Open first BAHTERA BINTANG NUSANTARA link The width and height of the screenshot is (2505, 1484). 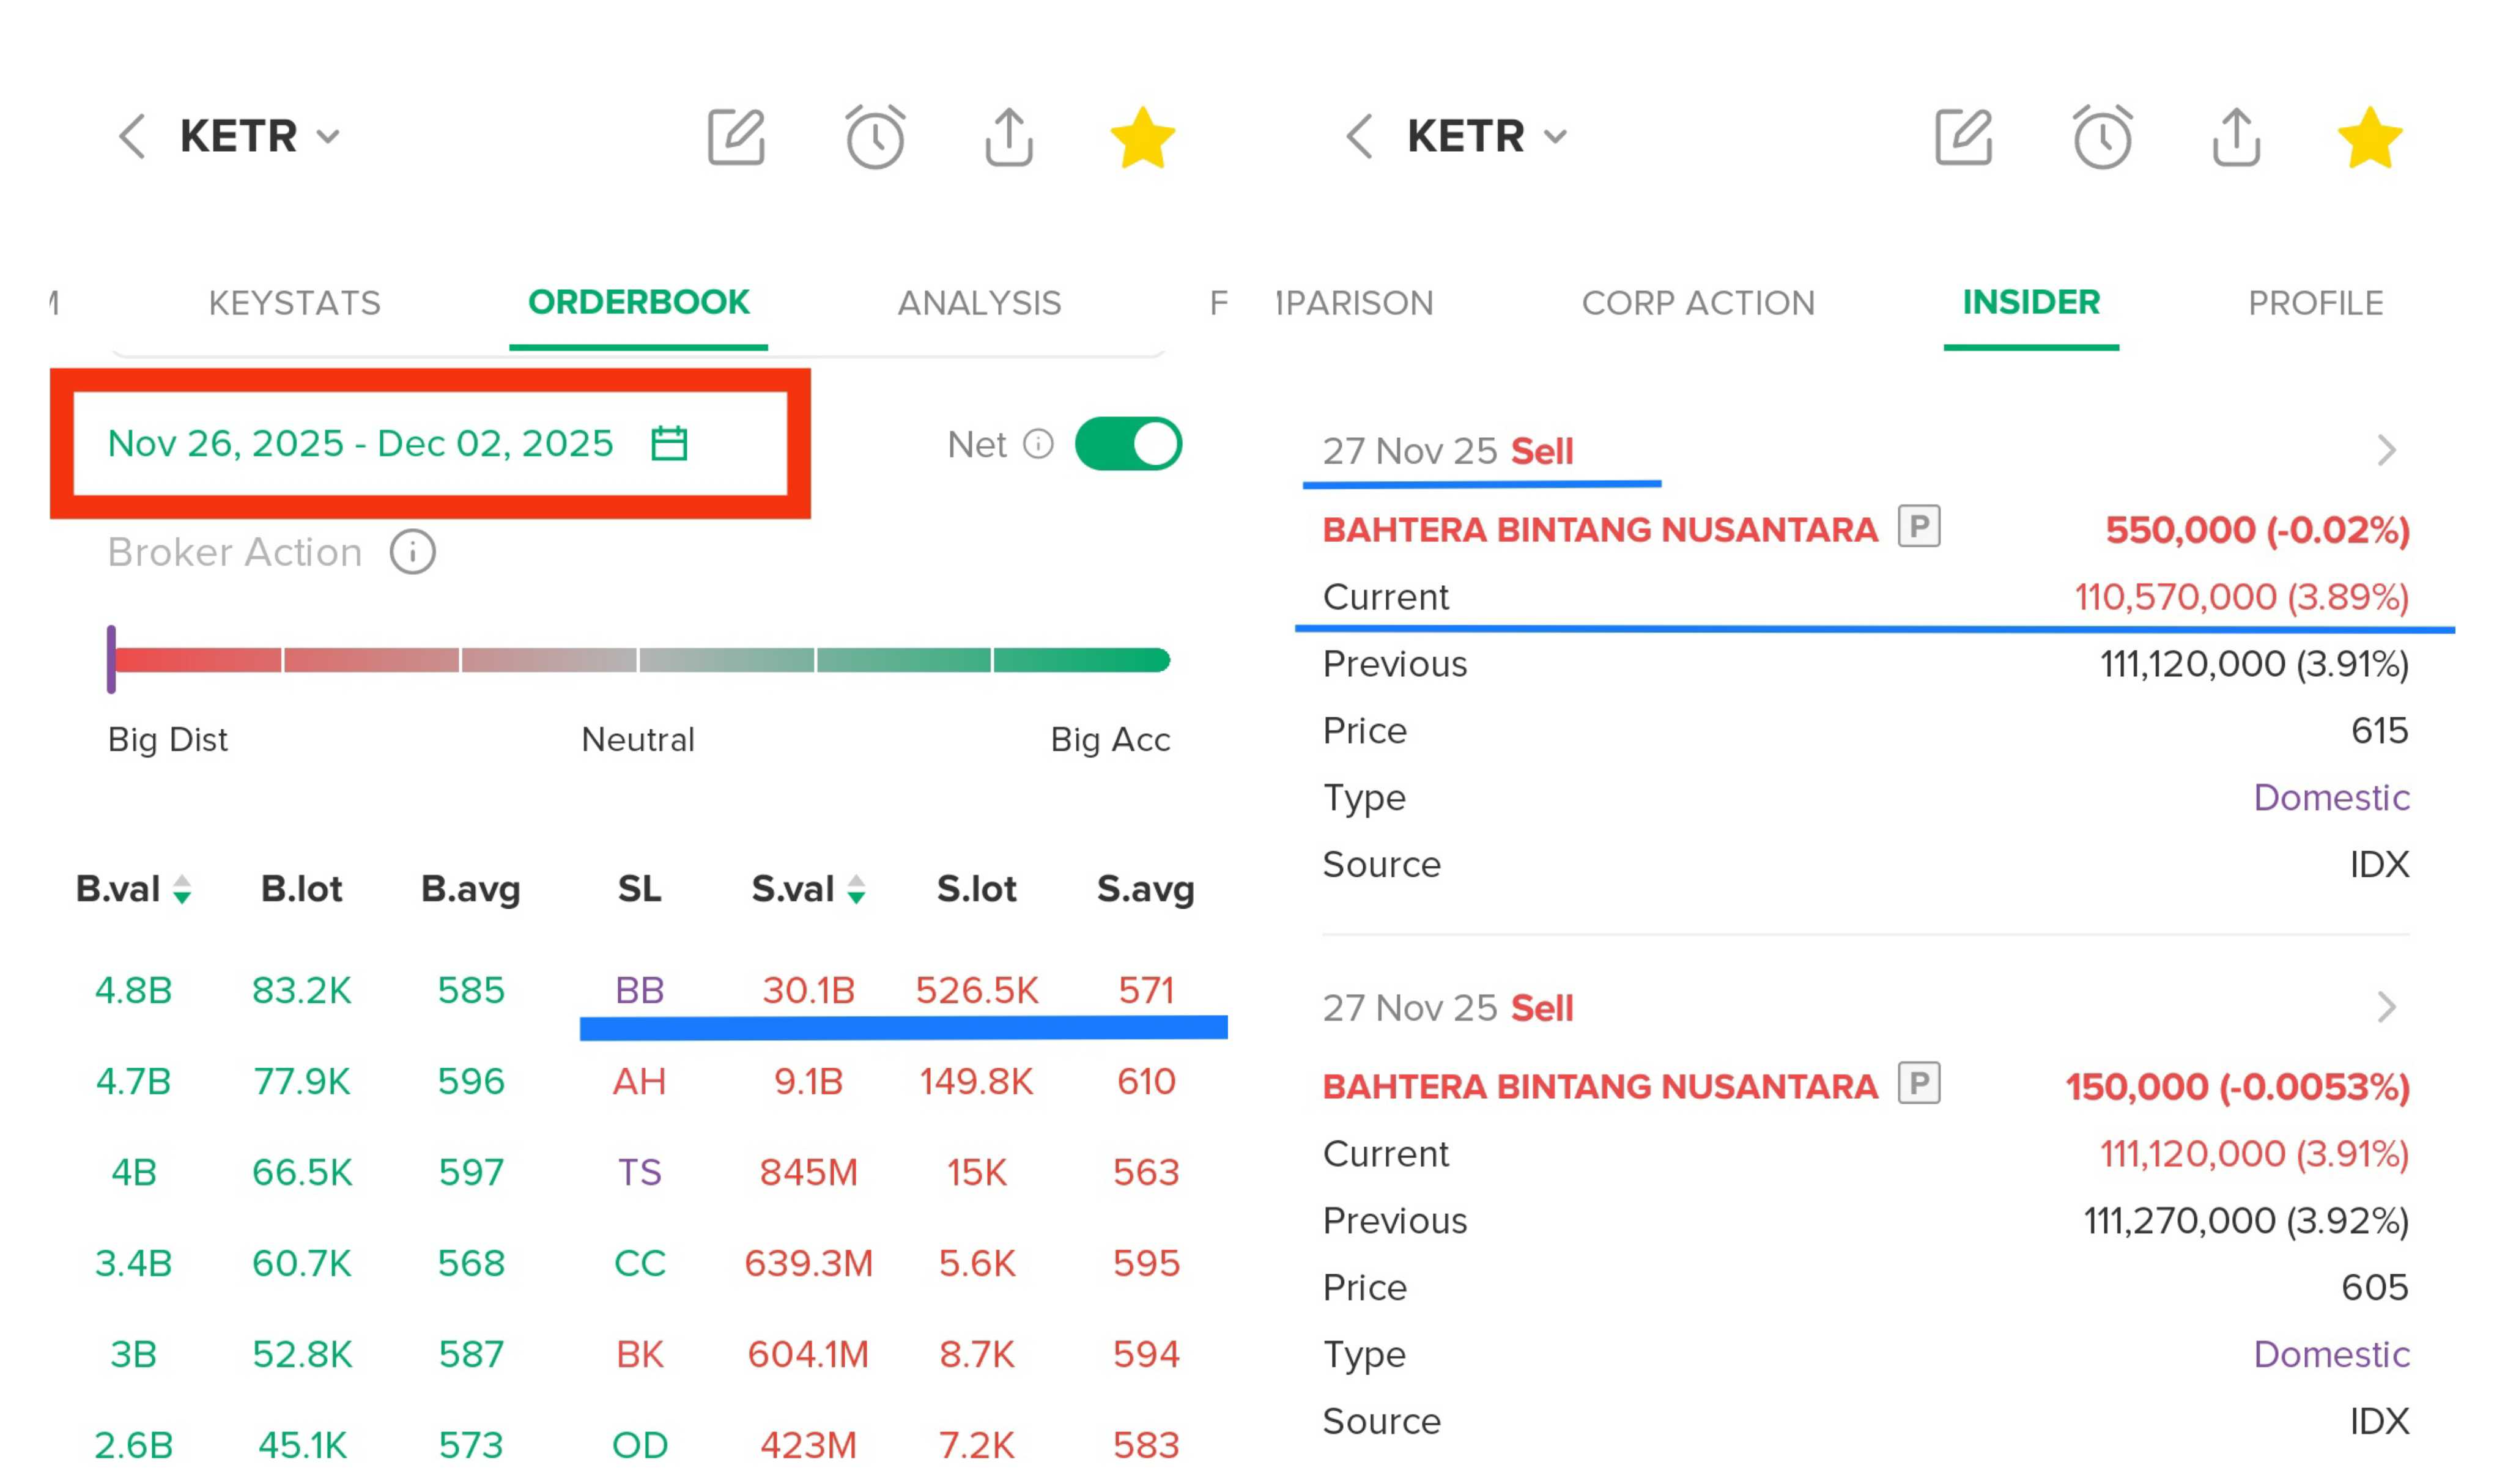[x=1600, y=530]
